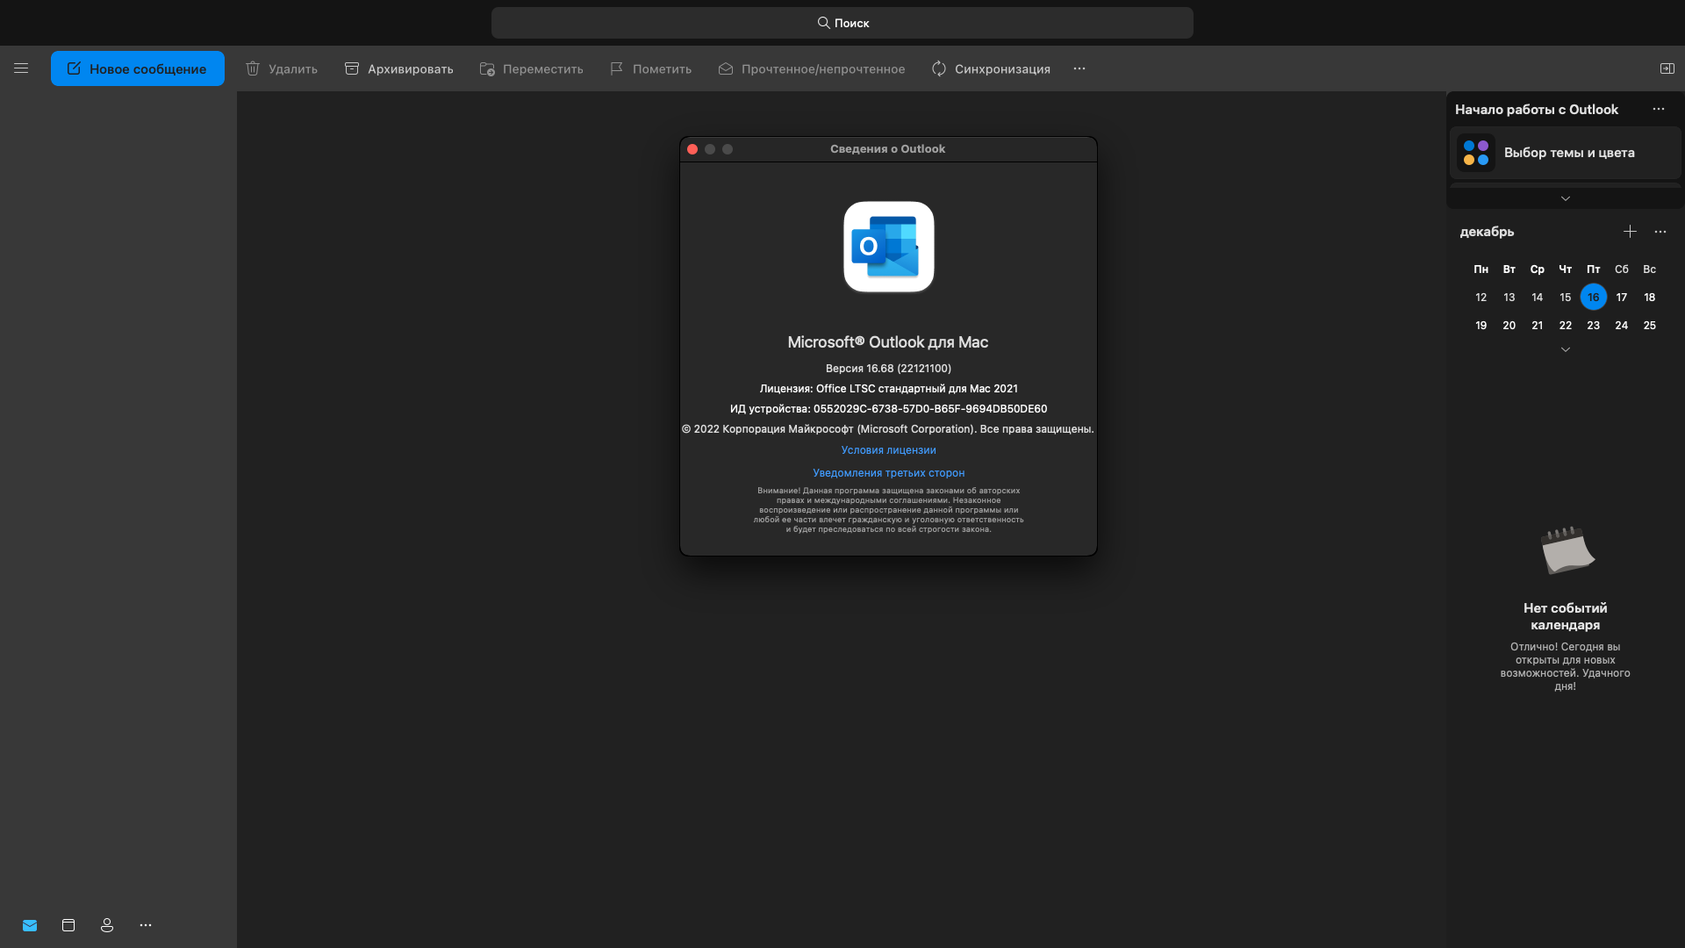Select December 17 in calendar
The width and height of the screenshot is (1685, 948).
pos(1622,298)
